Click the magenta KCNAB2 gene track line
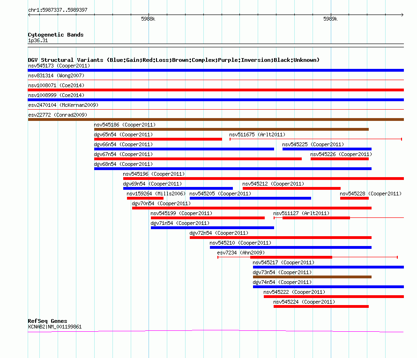This screenshot has width=417, height=358. click(x=216, y=331)
